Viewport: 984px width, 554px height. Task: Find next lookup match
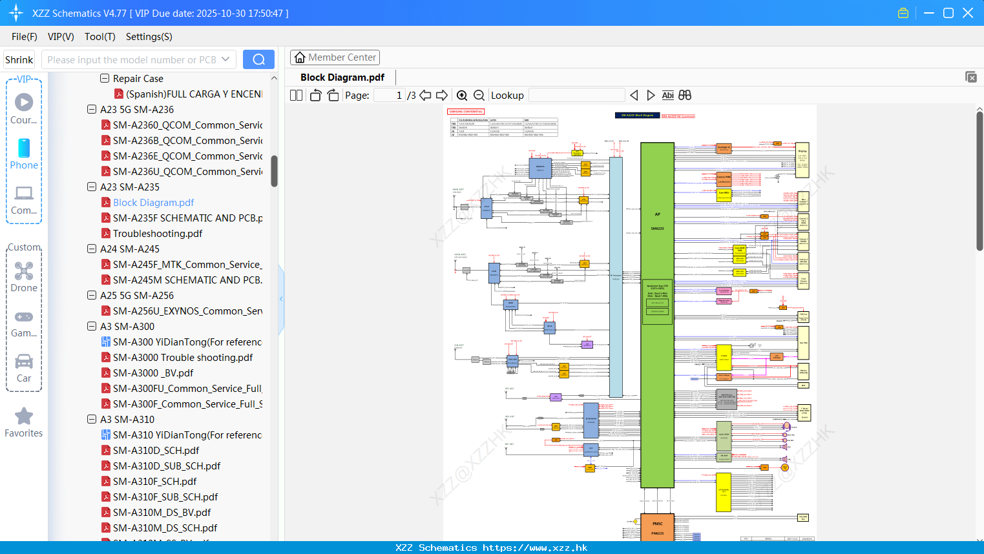point(651,95)
